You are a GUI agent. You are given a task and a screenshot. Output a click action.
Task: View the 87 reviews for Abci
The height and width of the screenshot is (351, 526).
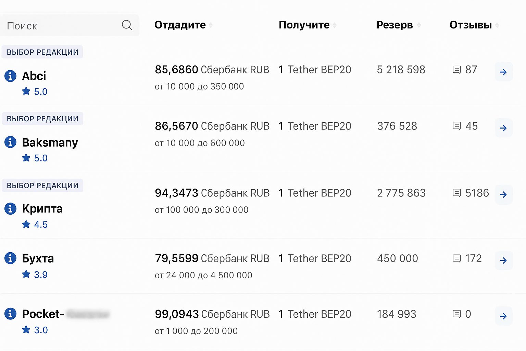(x=465, y=70)
